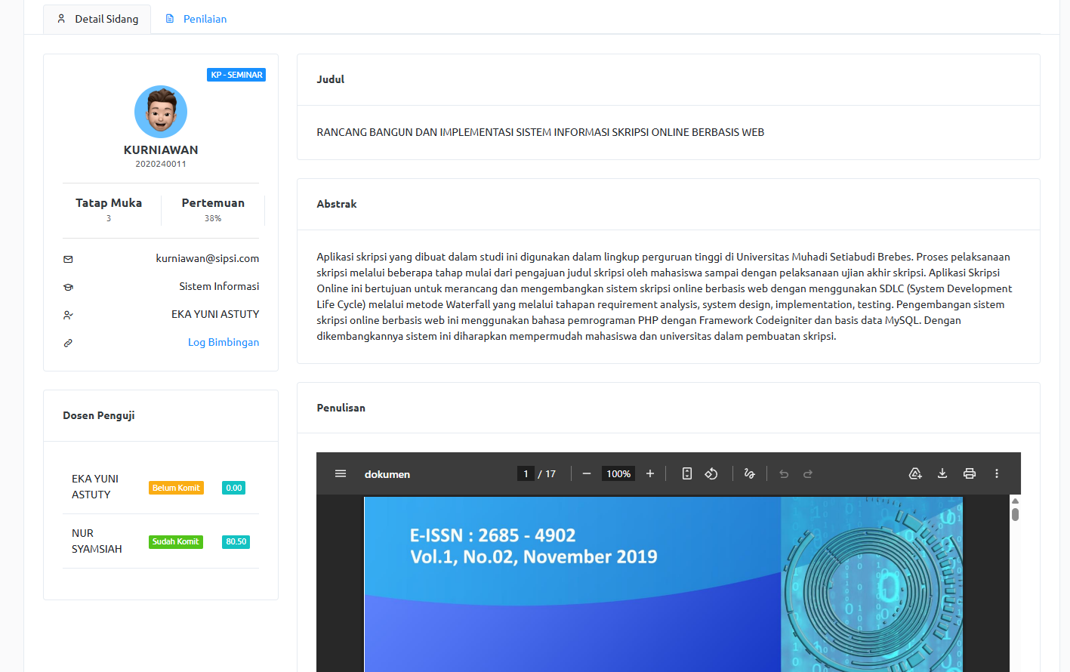
Task: Open the PDF viewer sidebar menu icon
Action: (x=341, y=473)
